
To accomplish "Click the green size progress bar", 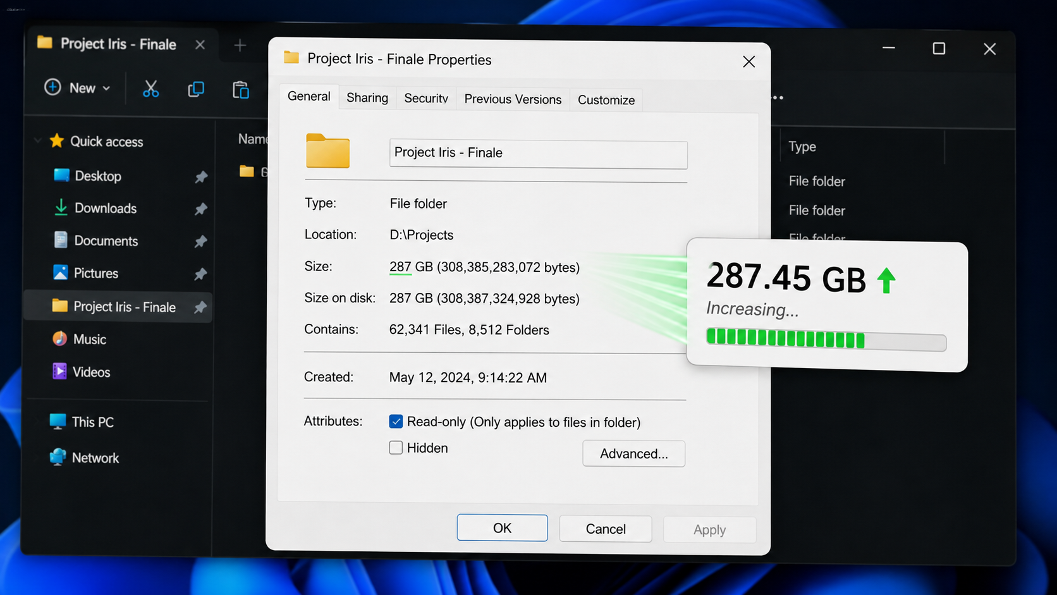I will pyautogui.click(x=826, y=340).
